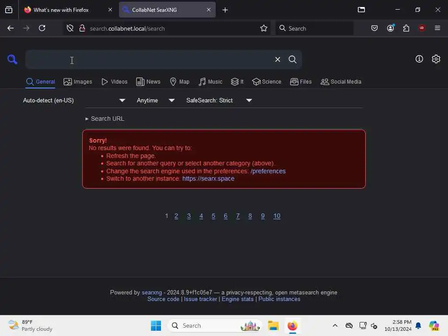
Task: Show hidden system tray icons
Action: pos(335,325)
